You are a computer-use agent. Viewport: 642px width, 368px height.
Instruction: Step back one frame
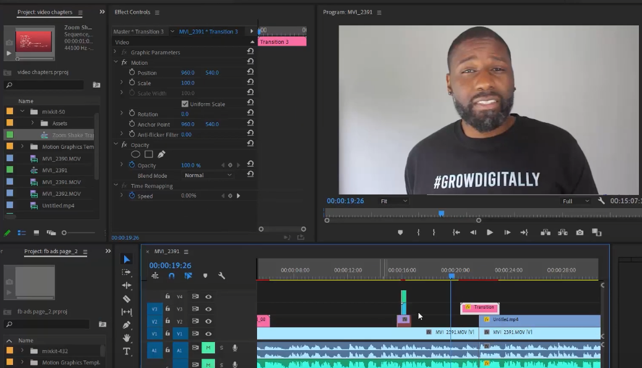[473, 233]
